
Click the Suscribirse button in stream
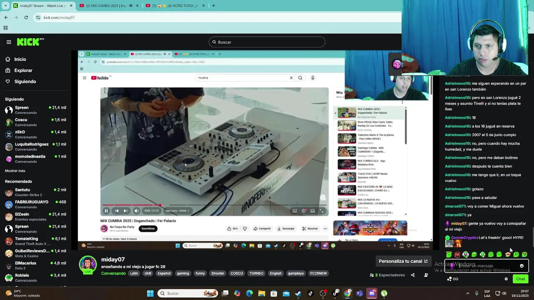(148, 228)
